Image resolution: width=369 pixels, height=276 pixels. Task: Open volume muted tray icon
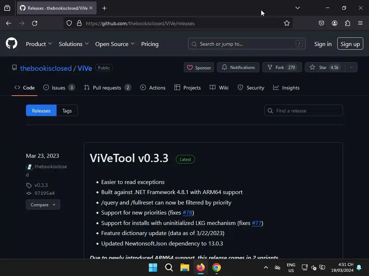314,267
